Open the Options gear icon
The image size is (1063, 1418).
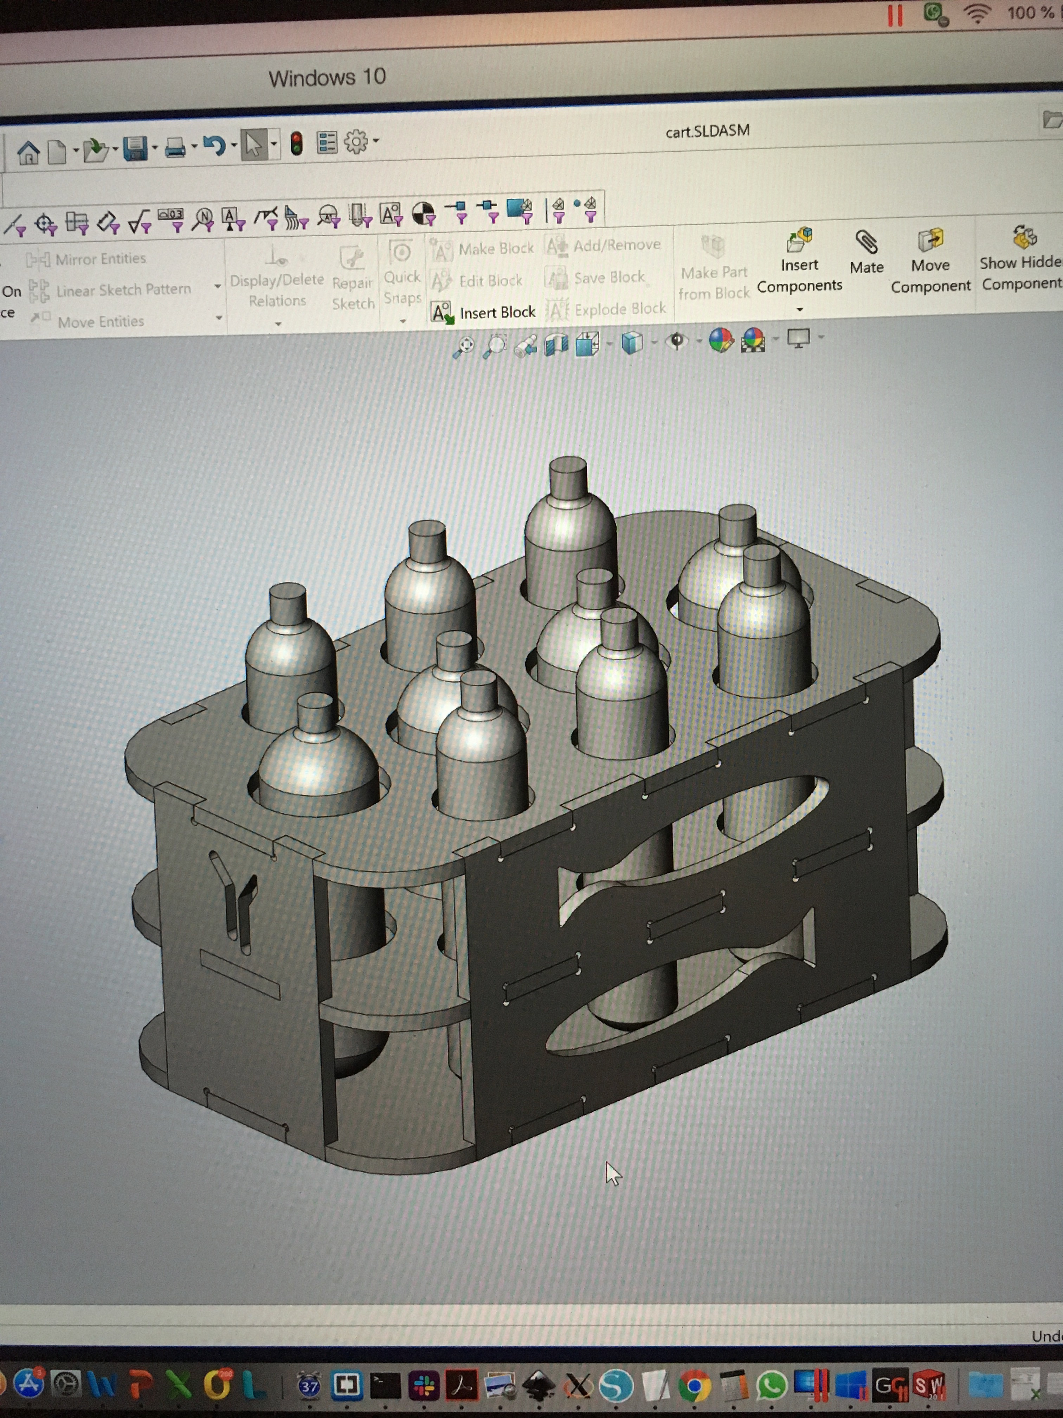[356, 142]
